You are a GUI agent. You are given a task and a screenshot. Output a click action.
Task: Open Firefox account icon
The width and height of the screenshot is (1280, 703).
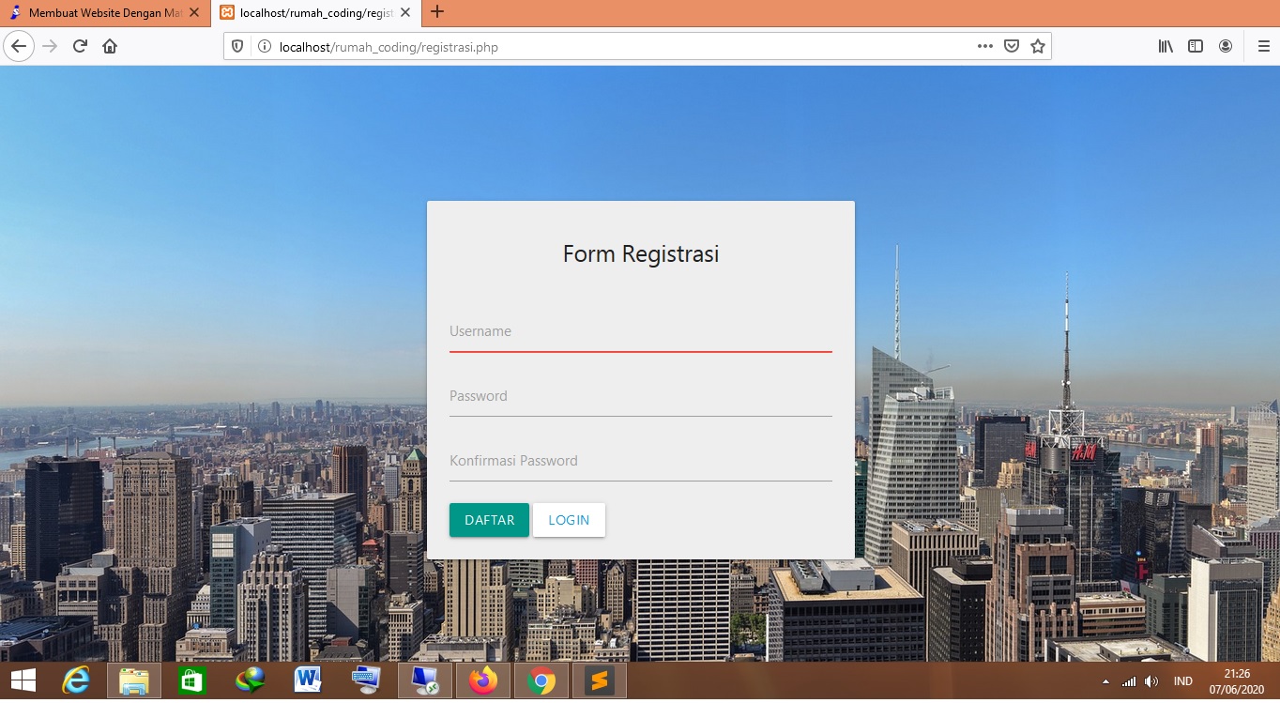[x=1225, y=46]
